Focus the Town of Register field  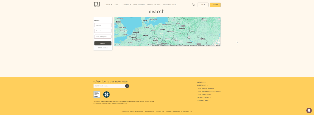103,37
